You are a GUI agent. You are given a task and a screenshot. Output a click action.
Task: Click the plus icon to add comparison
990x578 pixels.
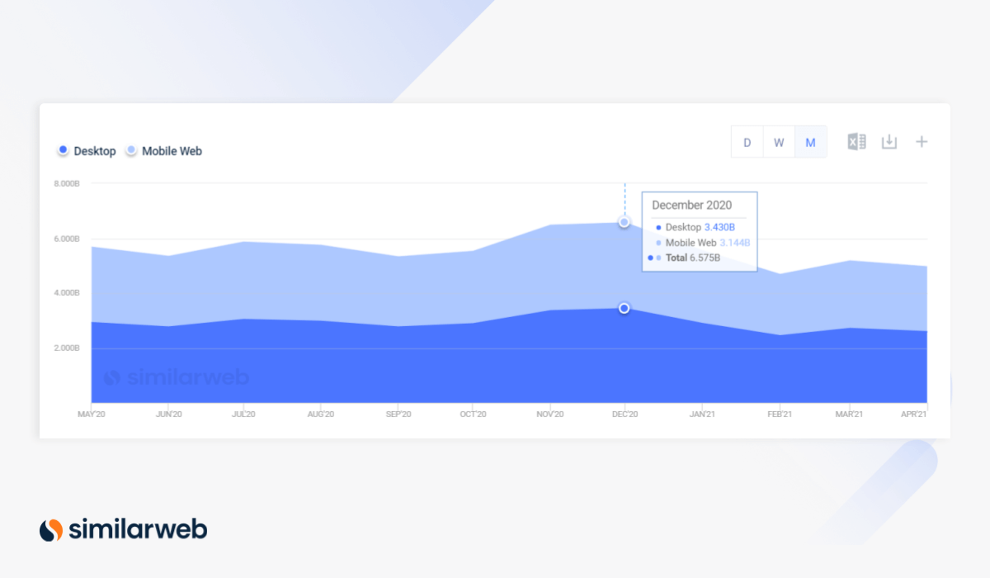coord(922,141)
